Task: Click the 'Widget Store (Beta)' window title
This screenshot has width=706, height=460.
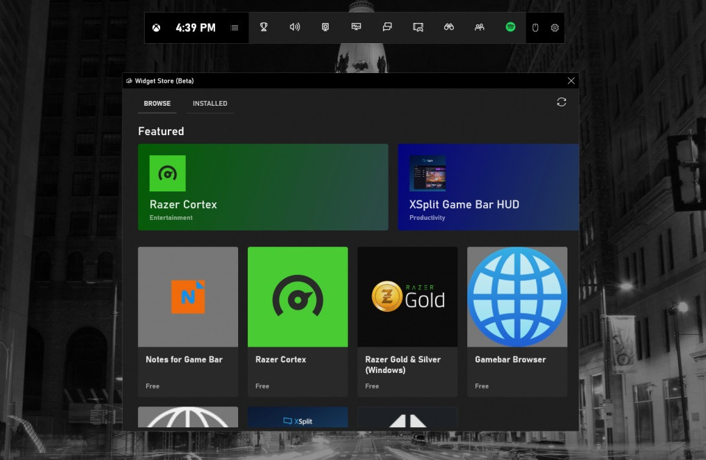Action: pos(164,81)
